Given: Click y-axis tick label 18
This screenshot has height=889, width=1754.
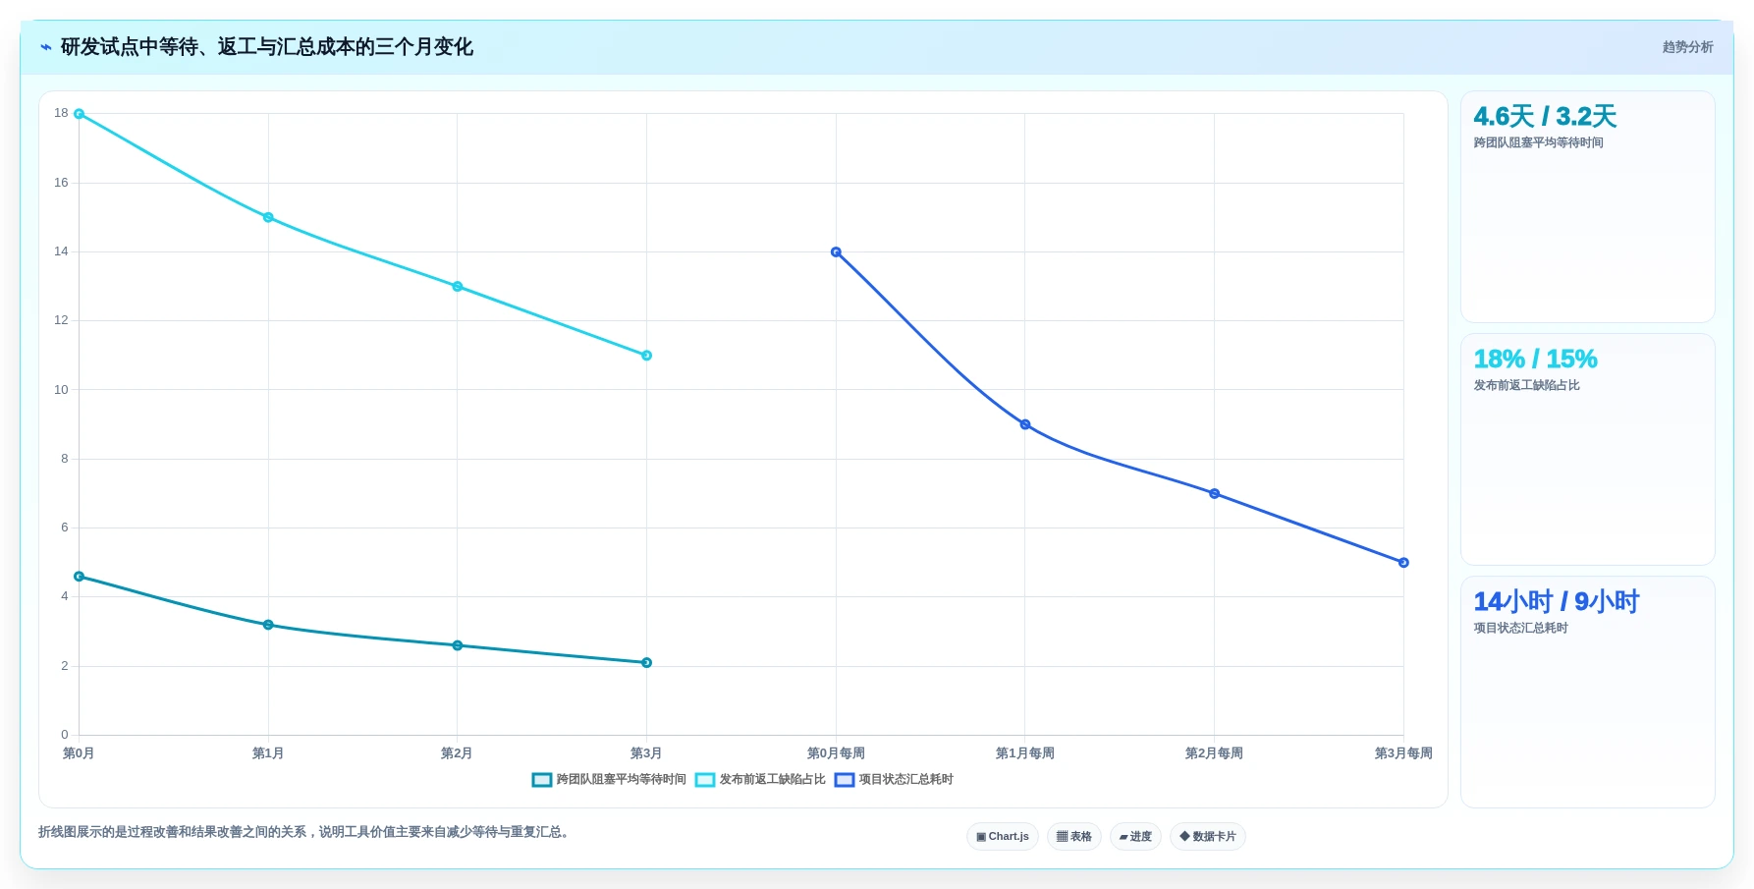Looking at the screenshot, I should click(61, 114).
